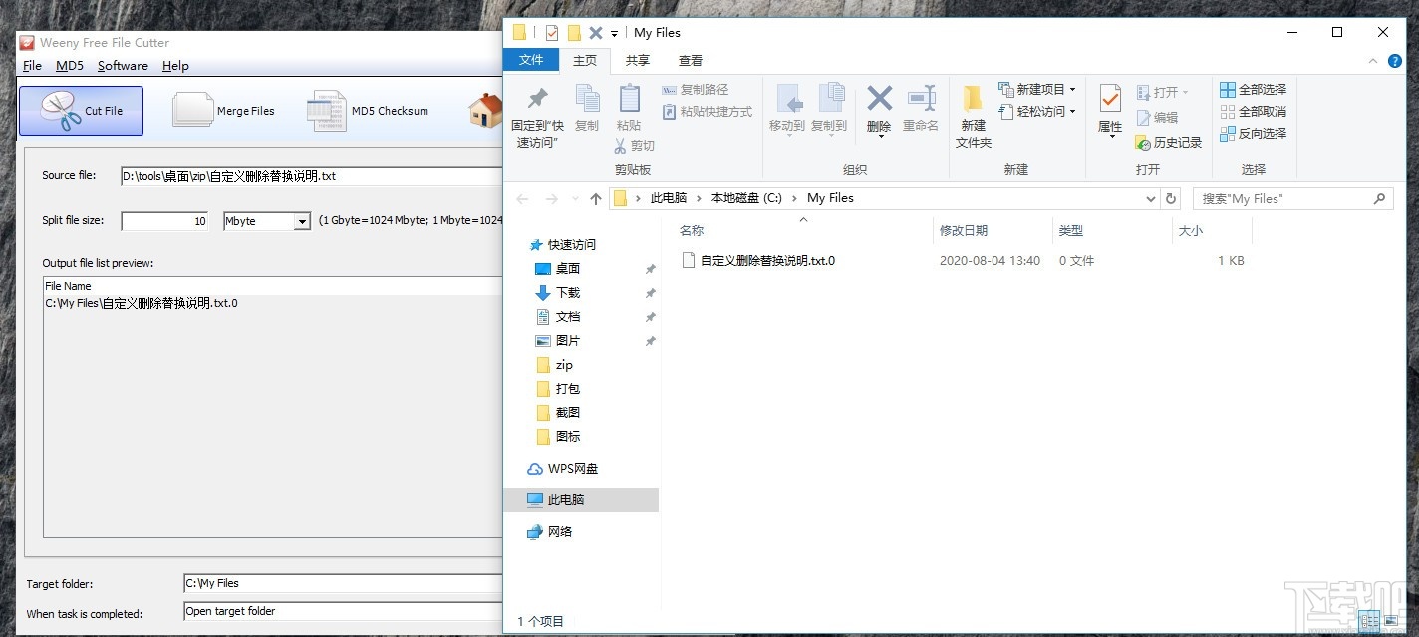Viewport: 1419px width, 637px height.
Task: Open the Software menu in Weeny
Action: [123, 65]
